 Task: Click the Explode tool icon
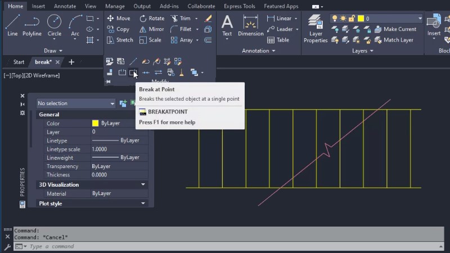[208, 29]
